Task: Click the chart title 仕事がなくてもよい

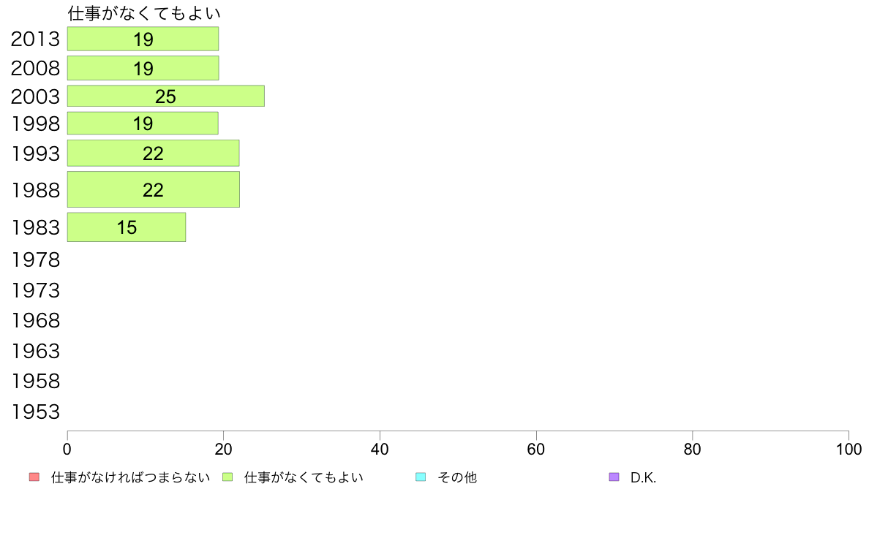Action: pos(144,13)
